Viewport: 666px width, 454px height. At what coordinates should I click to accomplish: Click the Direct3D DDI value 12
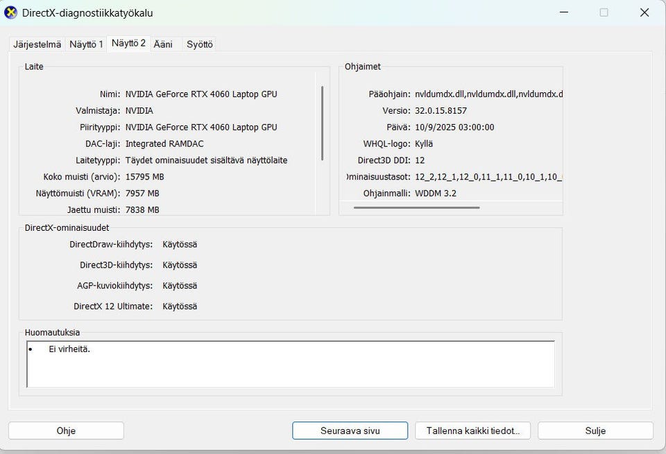420,160
